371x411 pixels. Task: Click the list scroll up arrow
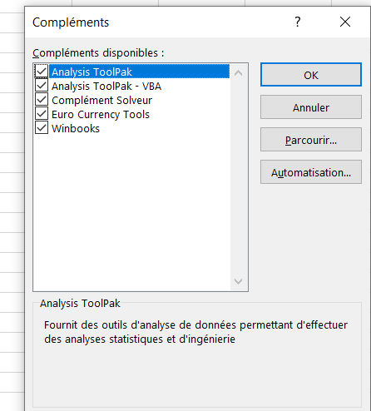(238, 73)
